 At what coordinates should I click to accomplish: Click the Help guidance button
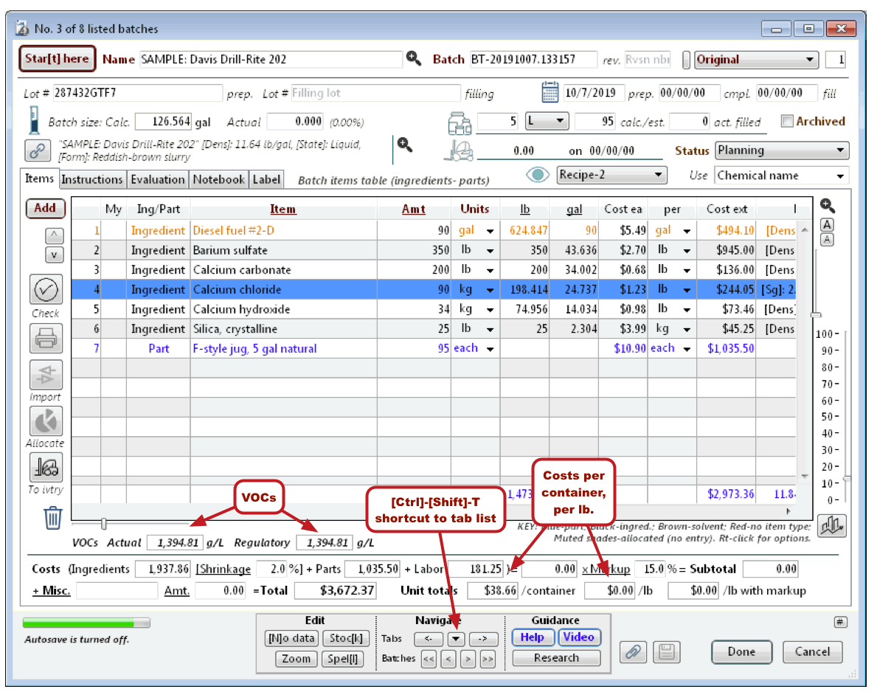532,637
